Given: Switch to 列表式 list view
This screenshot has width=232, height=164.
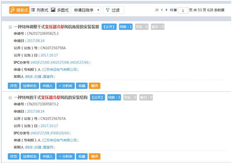Looking at the screenshot, I should [x=39, y=10].
